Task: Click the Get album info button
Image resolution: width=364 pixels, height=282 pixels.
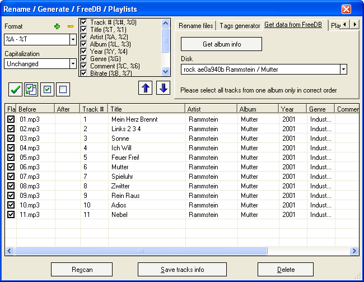Action: click(x=221, y=44)
